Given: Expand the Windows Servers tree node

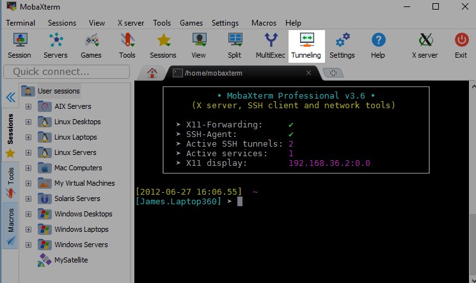Looking at the screenshot, I should 28,245.
